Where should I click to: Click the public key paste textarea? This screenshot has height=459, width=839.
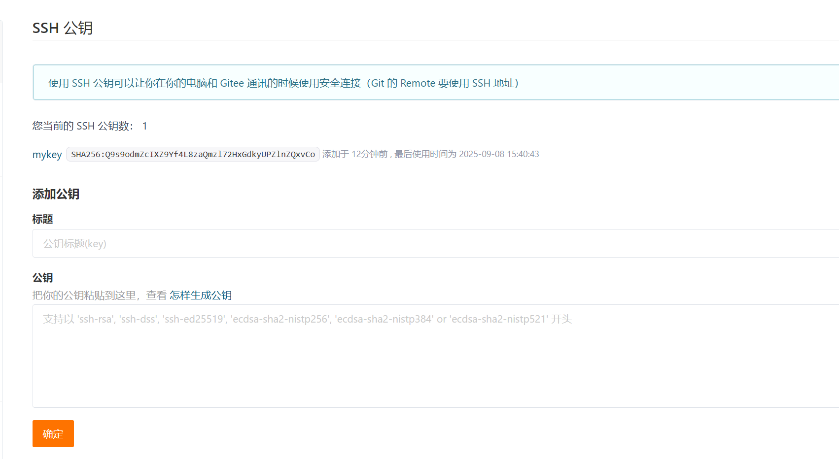coord(436,356)
